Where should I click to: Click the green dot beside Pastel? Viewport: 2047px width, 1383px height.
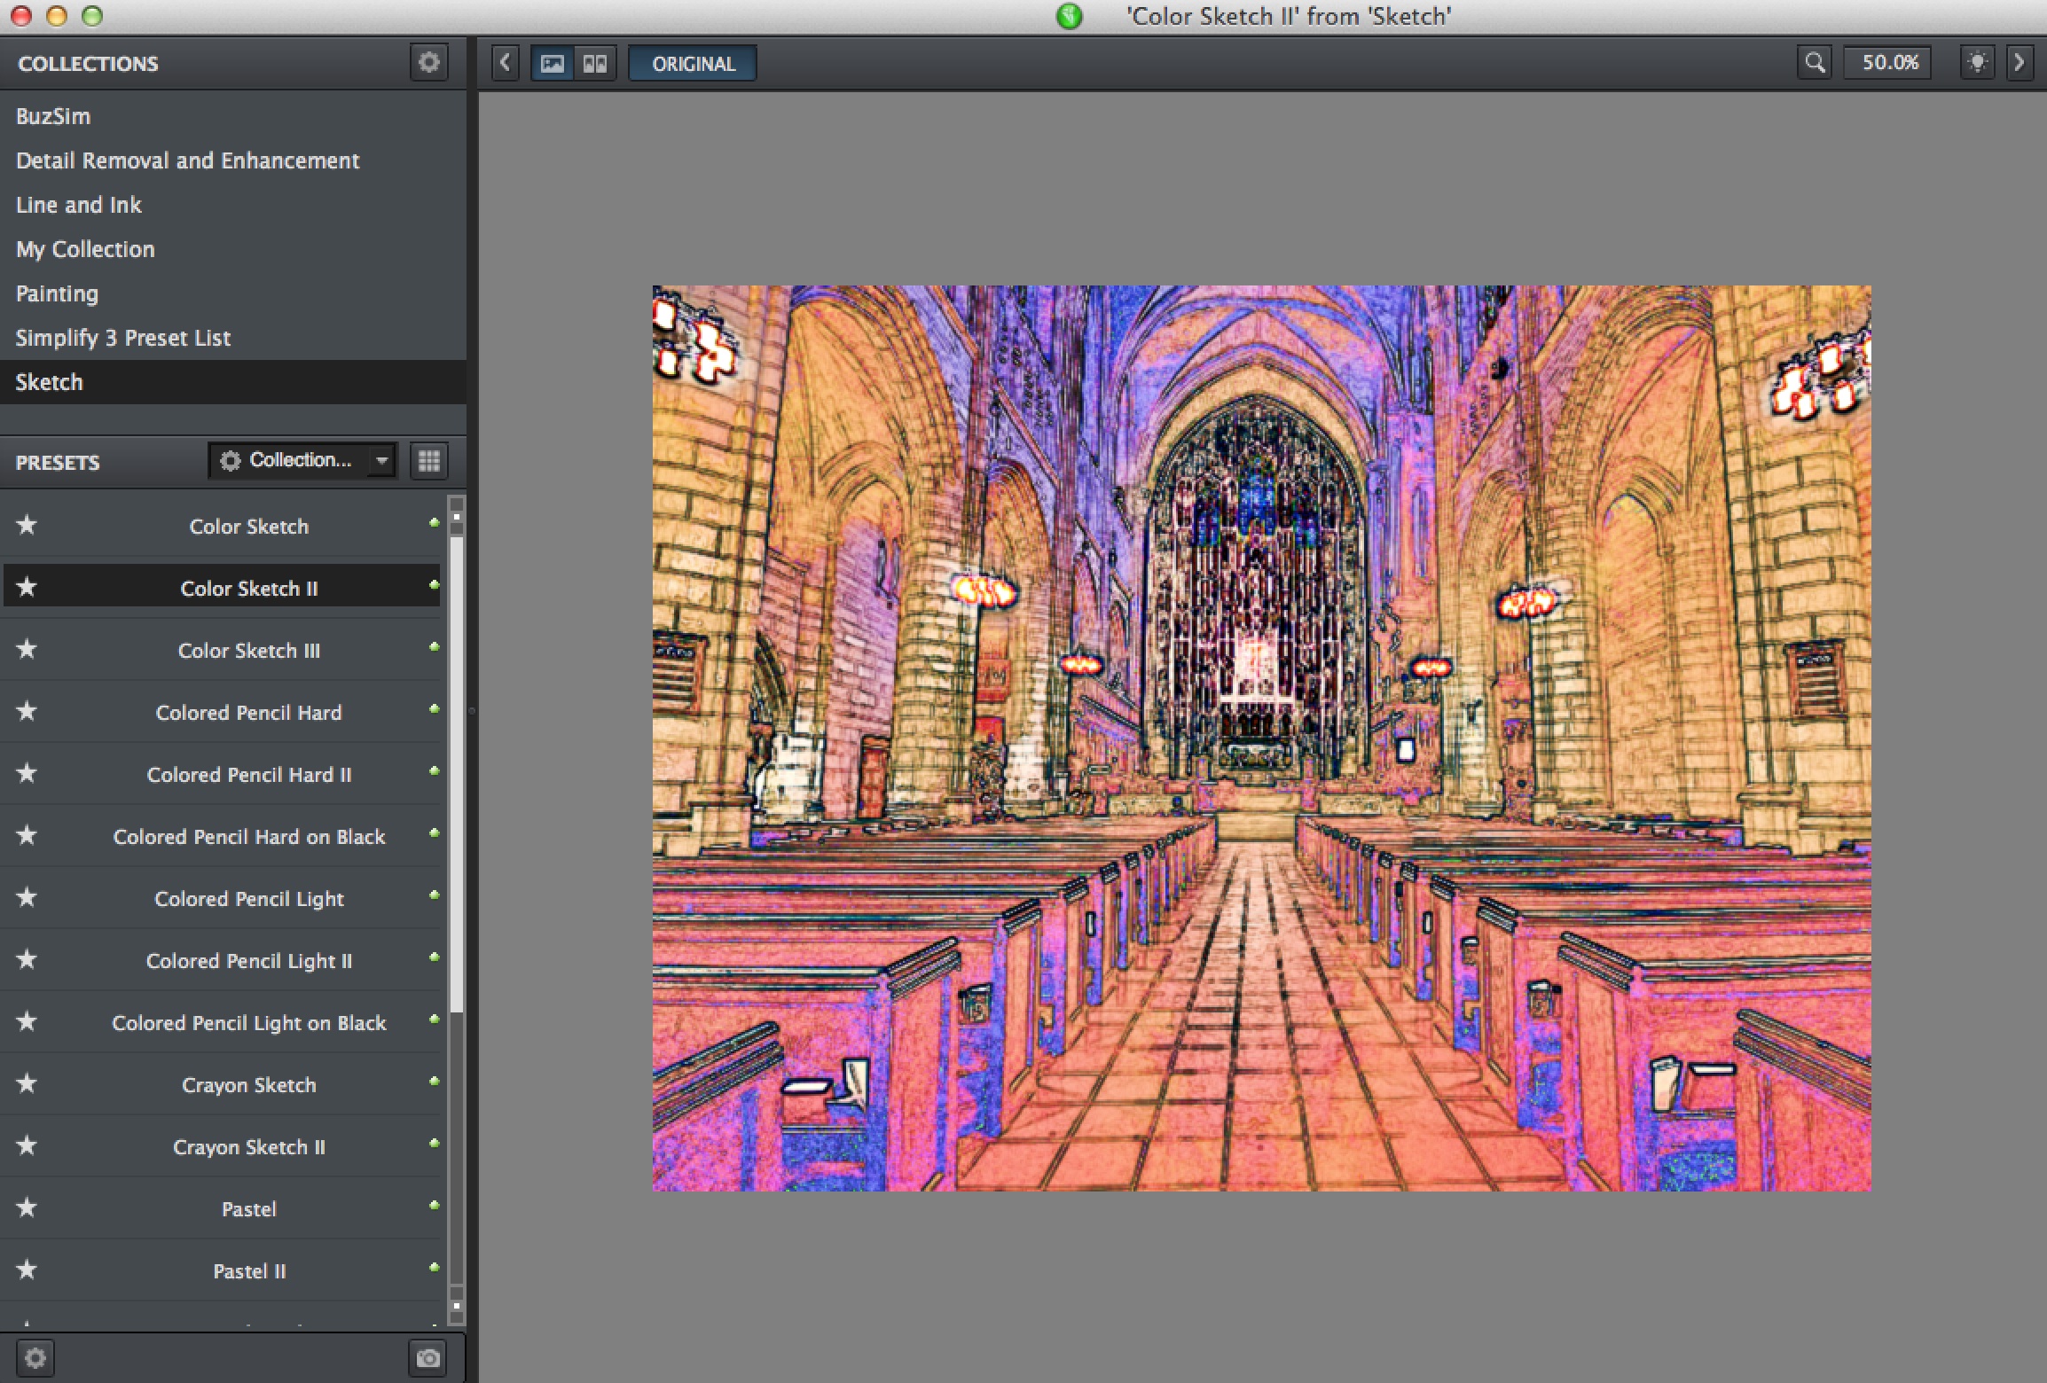pos(435,1206)
